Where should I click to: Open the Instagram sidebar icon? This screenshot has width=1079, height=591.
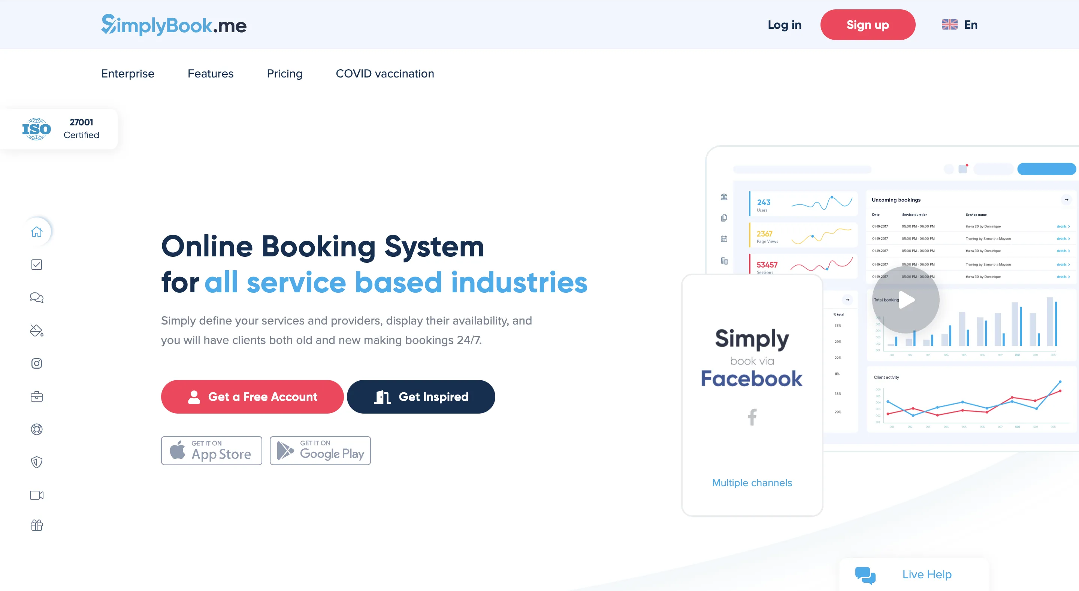(x=36, y=363)
